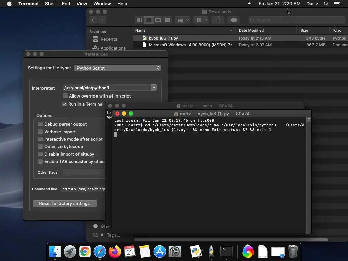Open the Window menu
The height and width of the screenshot is (261, 348).
pyautogui.click(x=102, y=4)
